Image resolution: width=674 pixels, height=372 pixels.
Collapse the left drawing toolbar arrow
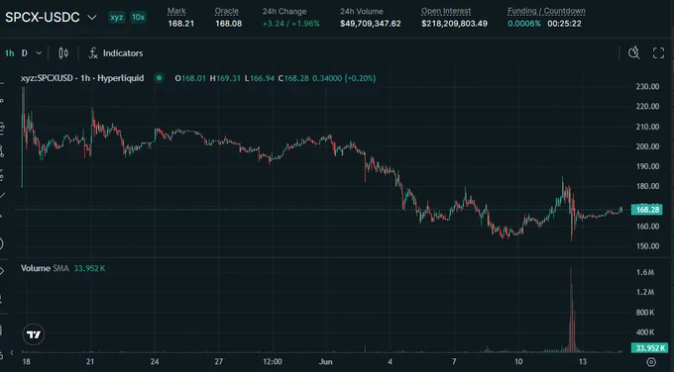tap(12, 352)
